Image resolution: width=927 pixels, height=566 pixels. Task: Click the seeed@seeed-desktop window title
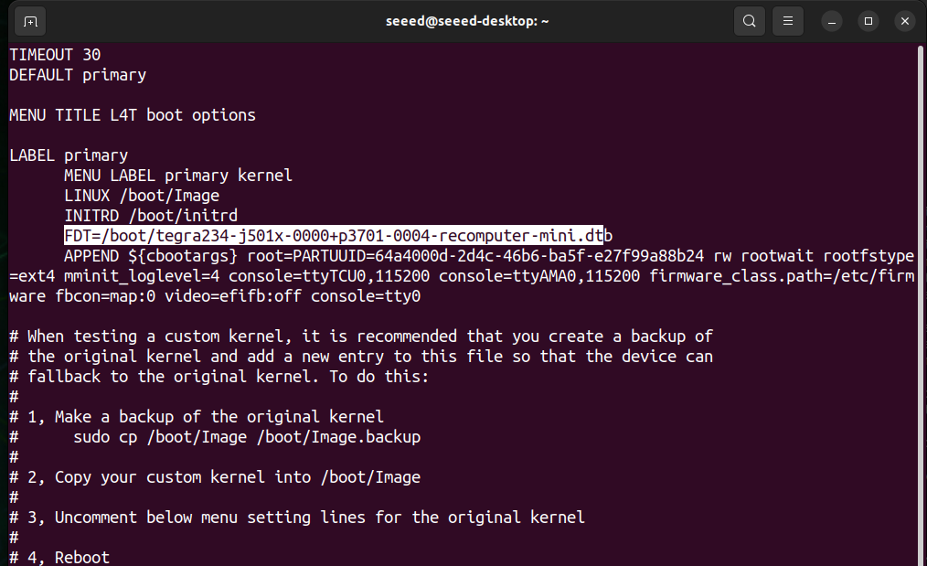[463, 20]
